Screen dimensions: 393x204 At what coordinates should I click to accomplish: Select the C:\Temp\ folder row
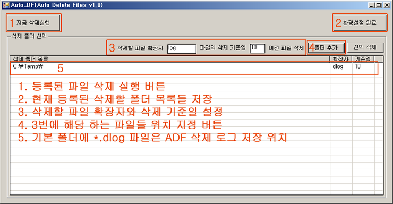196,66
